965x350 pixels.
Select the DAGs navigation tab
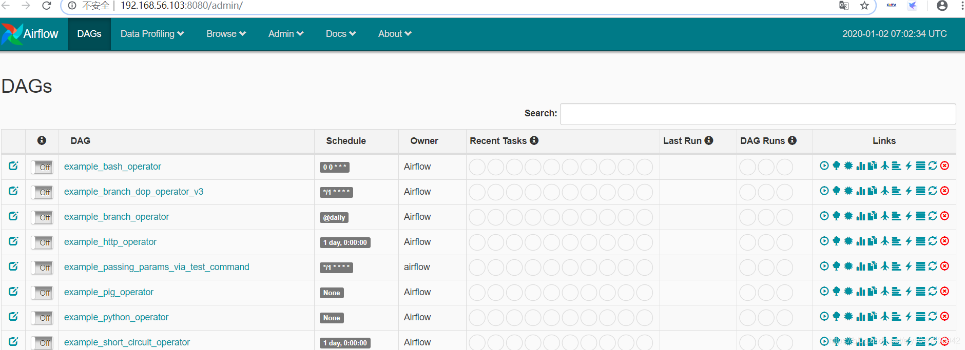pyautogui.click(x=89, y=34)
